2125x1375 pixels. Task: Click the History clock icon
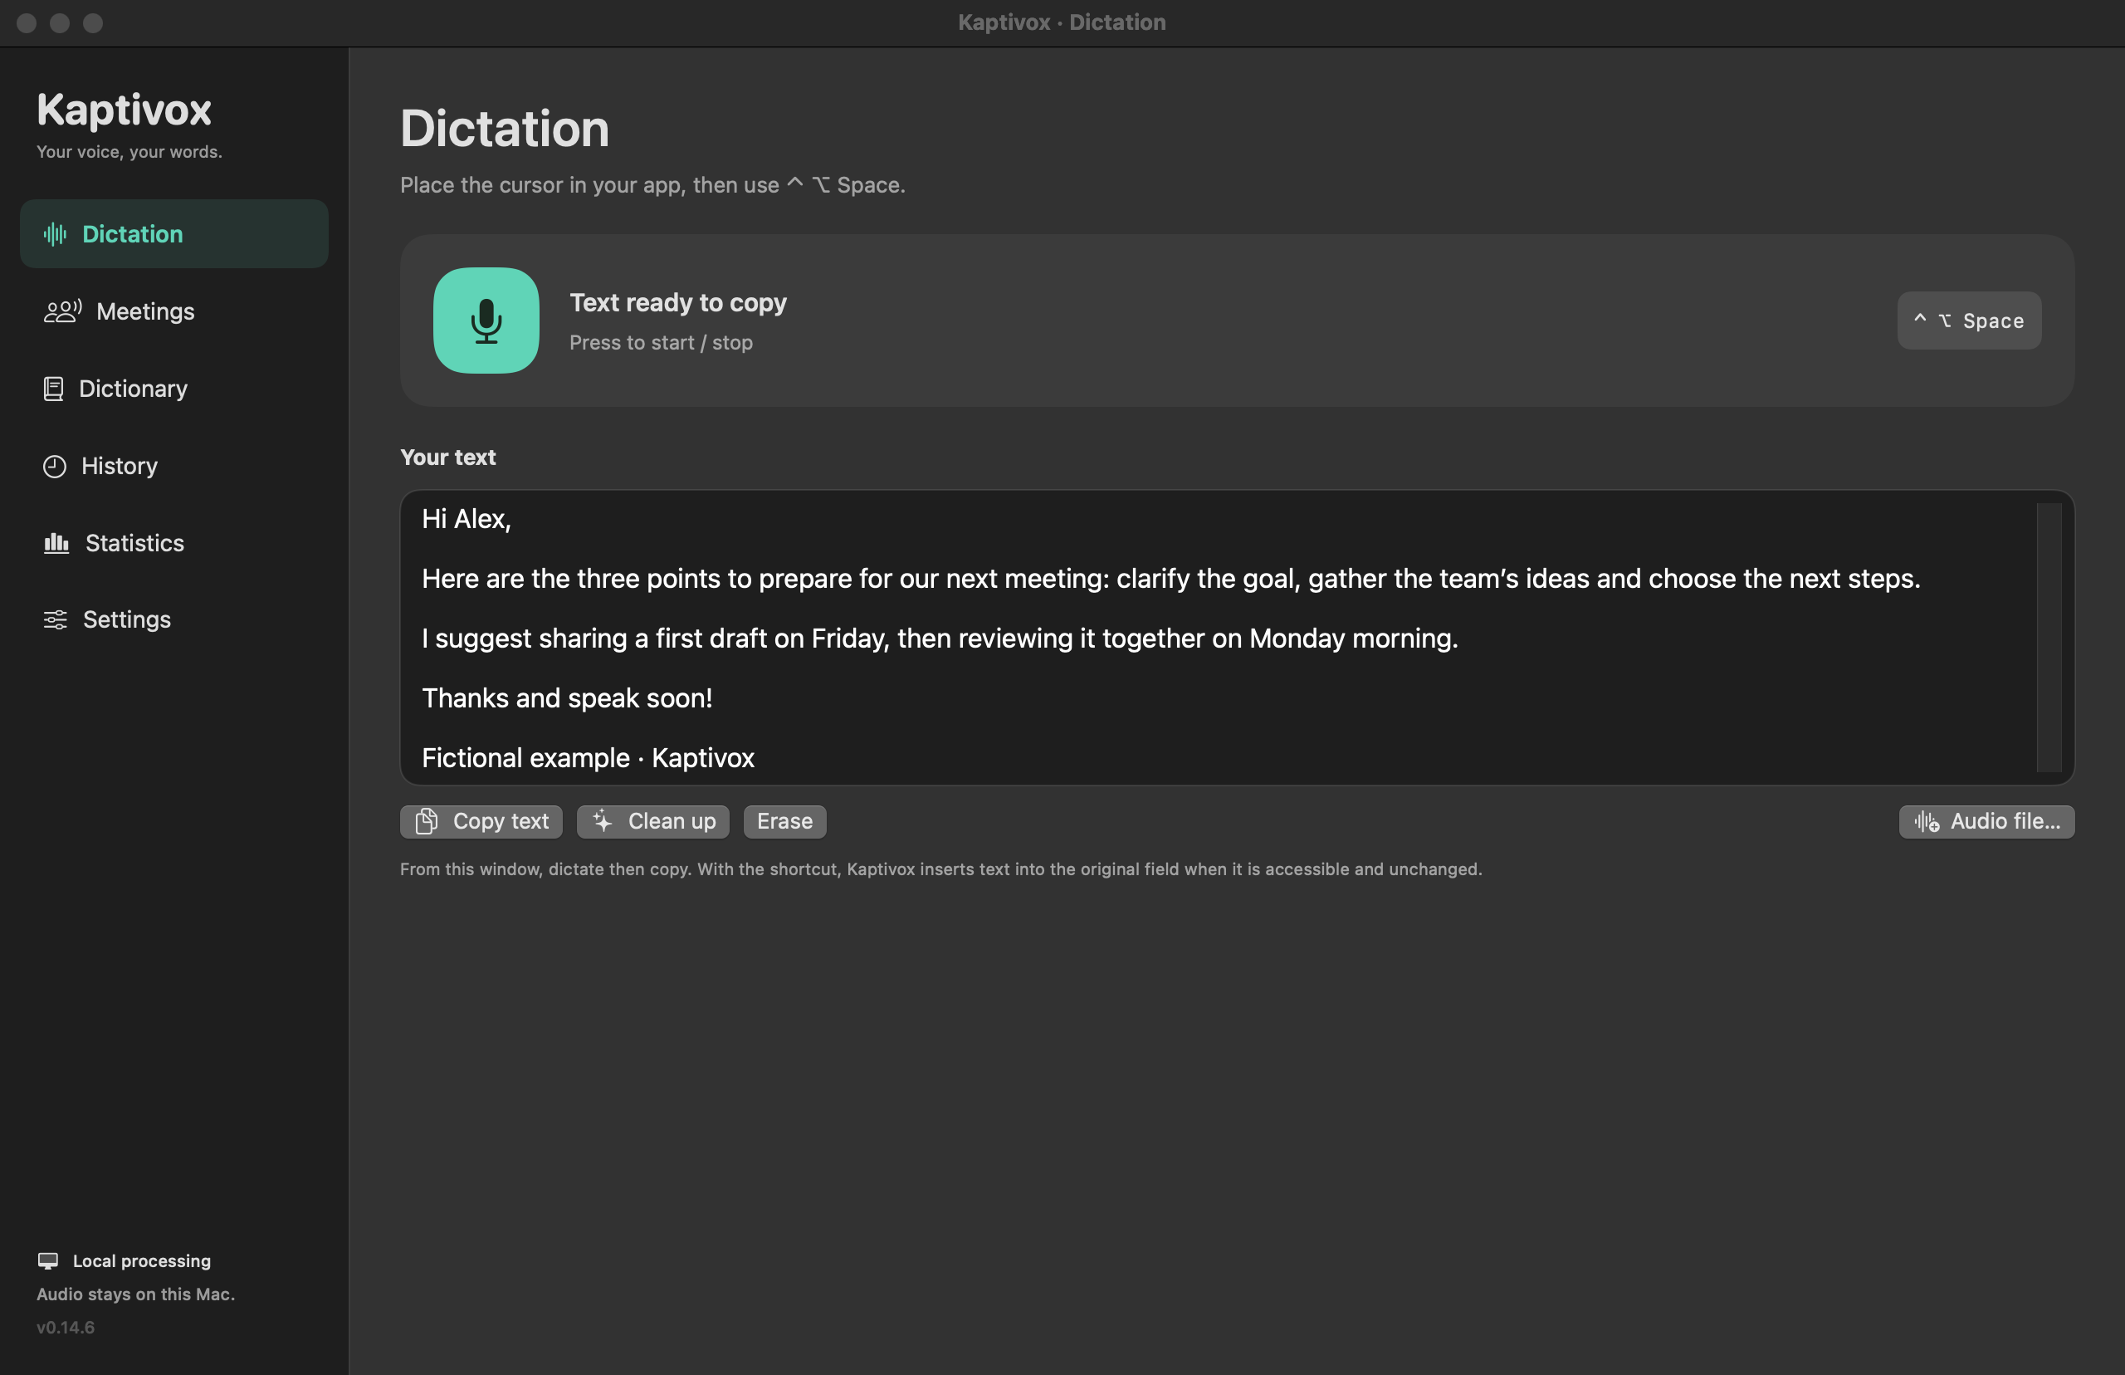pyautogui.click(x=55, y=466)
